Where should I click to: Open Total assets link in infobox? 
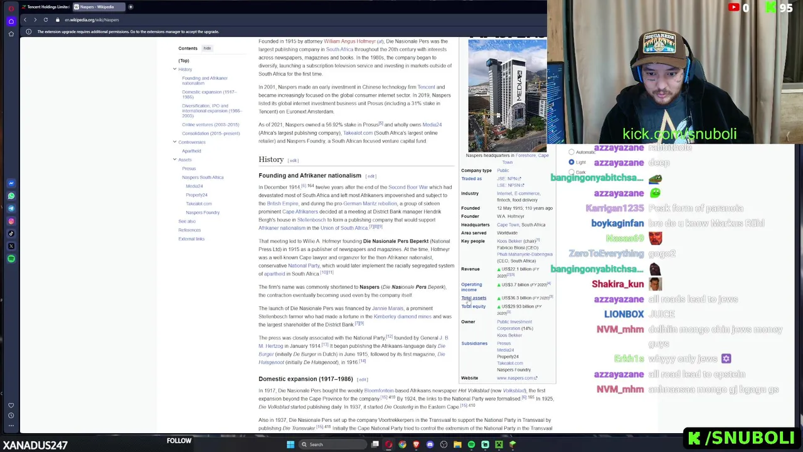474,298
